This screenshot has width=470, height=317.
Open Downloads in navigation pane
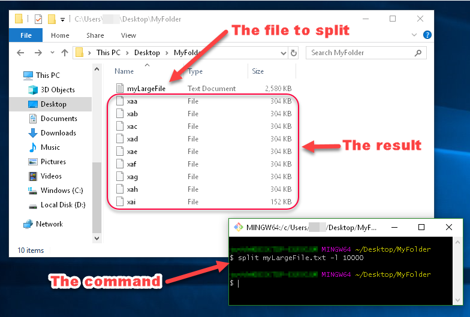[x=52, y=133]
